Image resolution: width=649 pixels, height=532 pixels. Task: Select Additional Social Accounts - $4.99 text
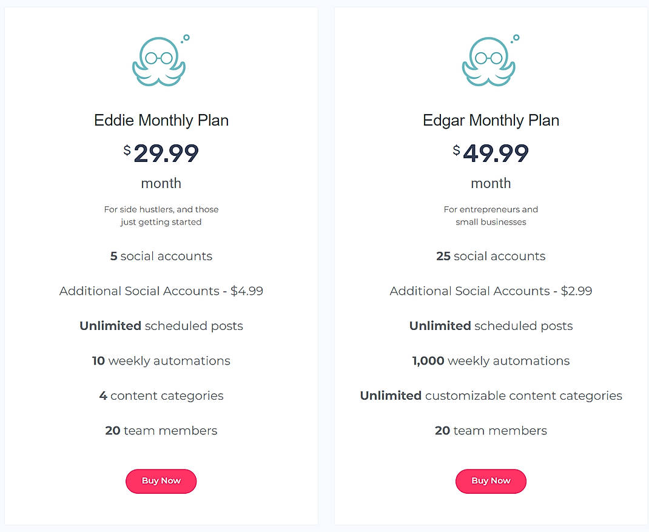(161, 291)
